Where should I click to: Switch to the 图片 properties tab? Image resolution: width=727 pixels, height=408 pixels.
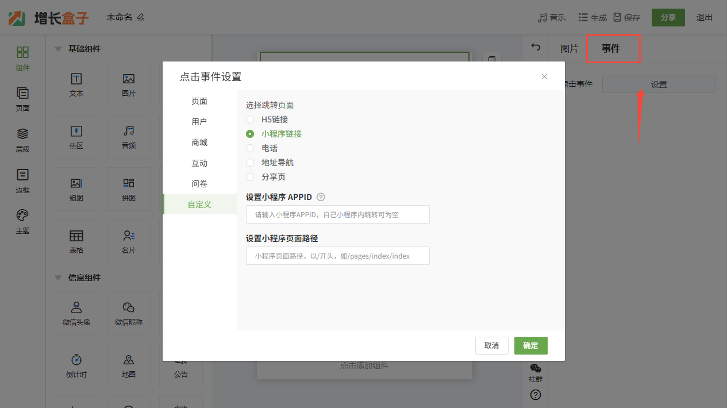click(569, 49)
